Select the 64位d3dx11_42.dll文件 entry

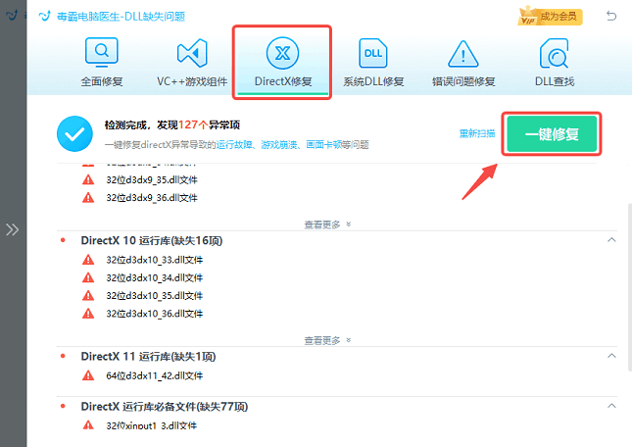click(155, 375)
